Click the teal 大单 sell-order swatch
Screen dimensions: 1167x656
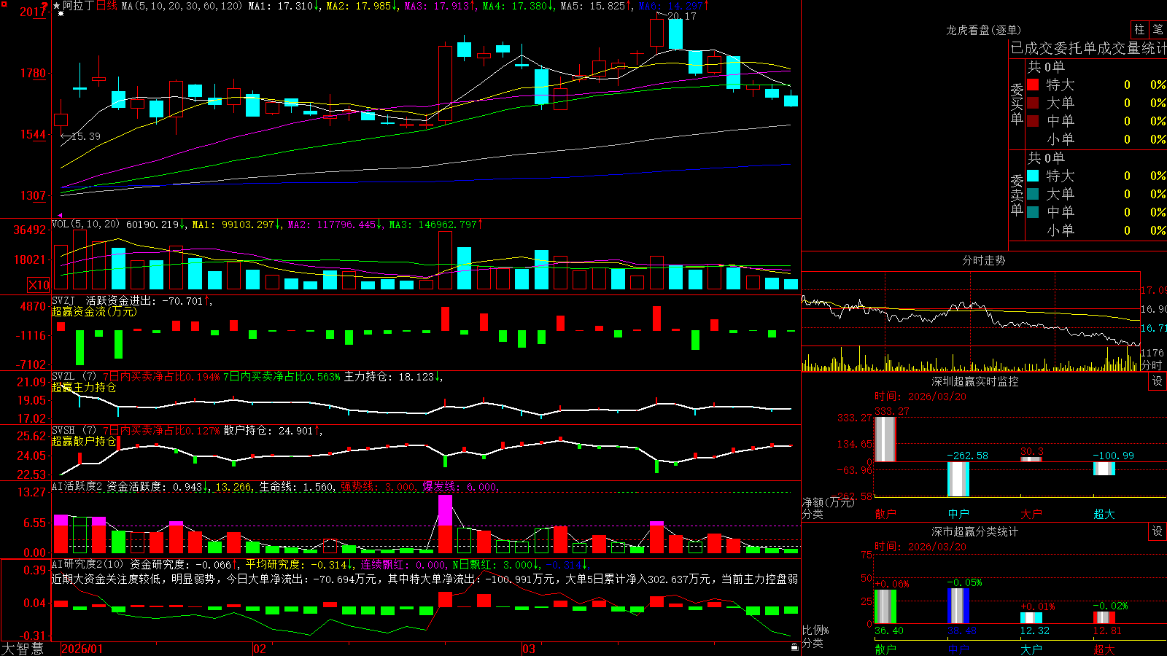tap(1033, 194)
